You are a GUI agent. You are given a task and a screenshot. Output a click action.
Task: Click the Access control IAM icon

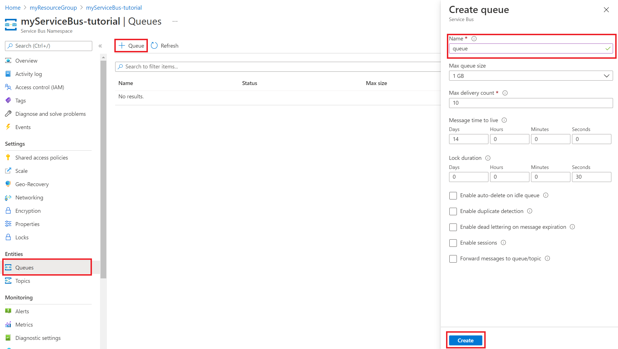tap(8, 87)
